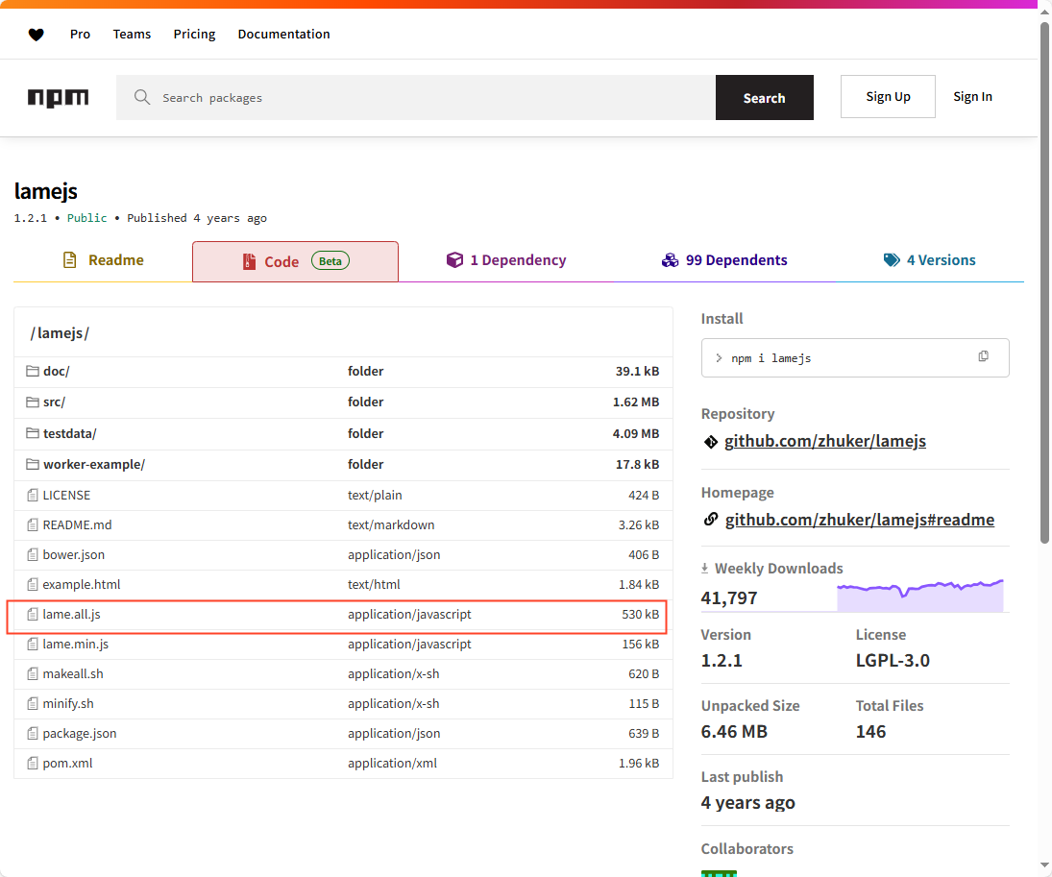Viewport: 1052px width, 877px height.
Task: Open github.com/zhuker/lamejs#readme homepage link
Action: coord(860,520)
